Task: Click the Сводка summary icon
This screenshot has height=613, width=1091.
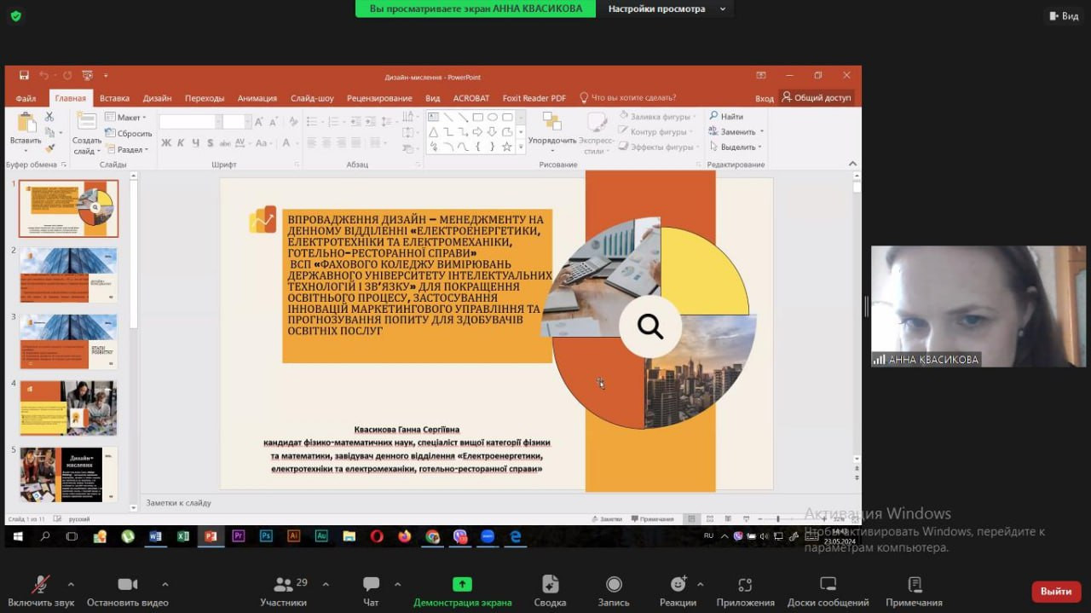Action: 550,584
